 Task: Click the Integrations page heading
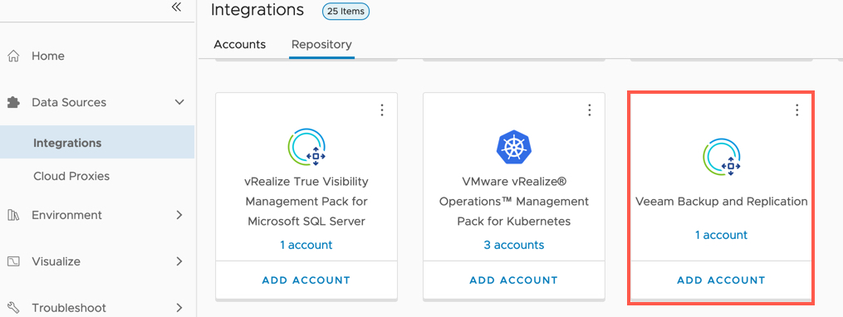click(257, 10)
